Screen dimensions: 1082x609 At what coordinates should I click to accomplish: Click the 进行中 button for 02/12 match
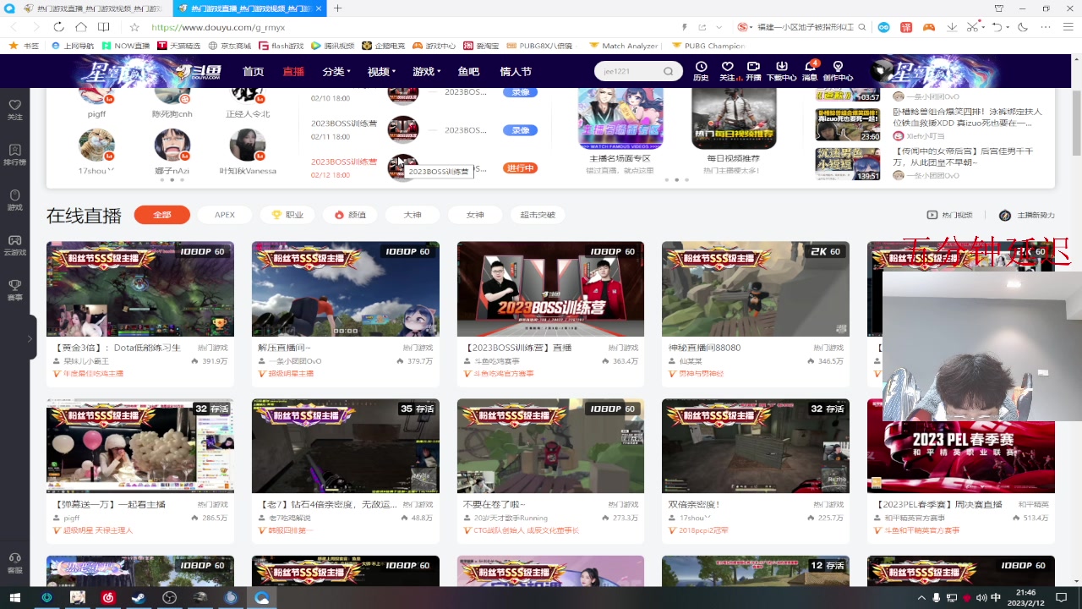pyautogui.click(x=521, y=167)
